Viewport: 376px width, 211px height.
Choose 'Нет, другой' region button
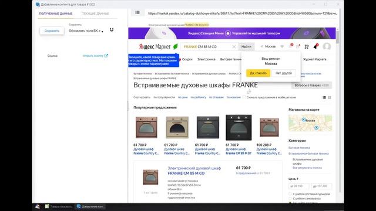284,73
